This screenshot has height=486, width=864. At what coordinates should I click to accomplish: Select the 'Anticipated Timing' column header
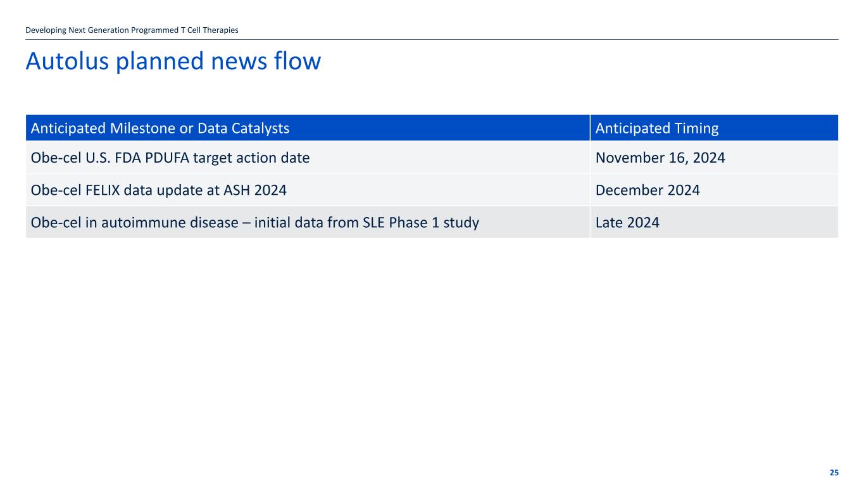click(657, 128)
